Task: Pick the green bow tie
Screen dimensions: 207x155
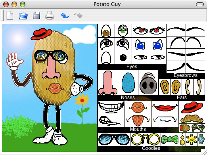Action: click(x=170, y=140)
